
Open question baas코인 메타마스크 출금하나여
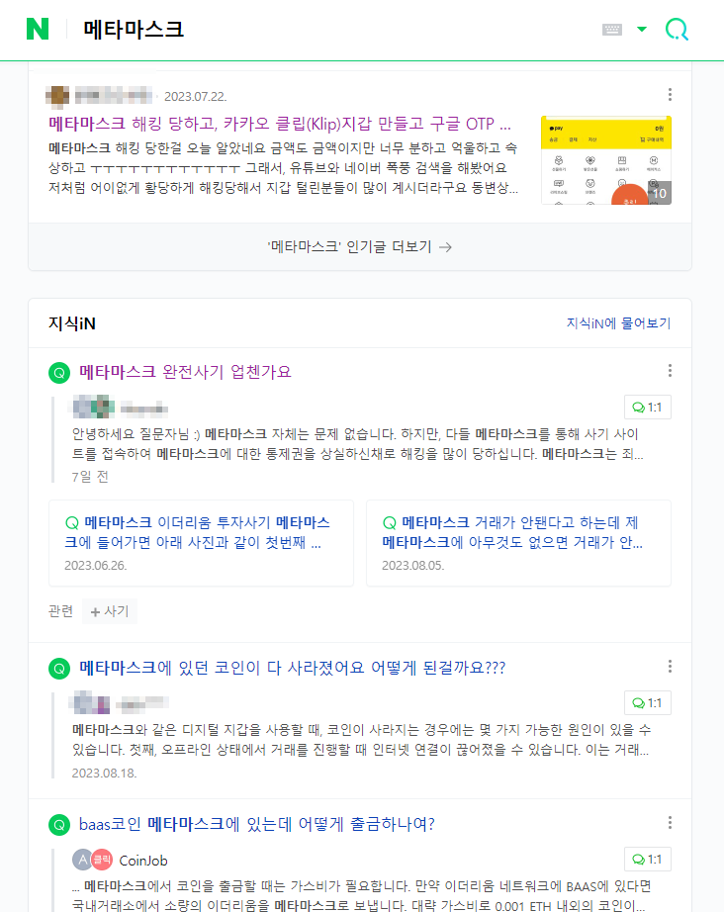point(256,824)
